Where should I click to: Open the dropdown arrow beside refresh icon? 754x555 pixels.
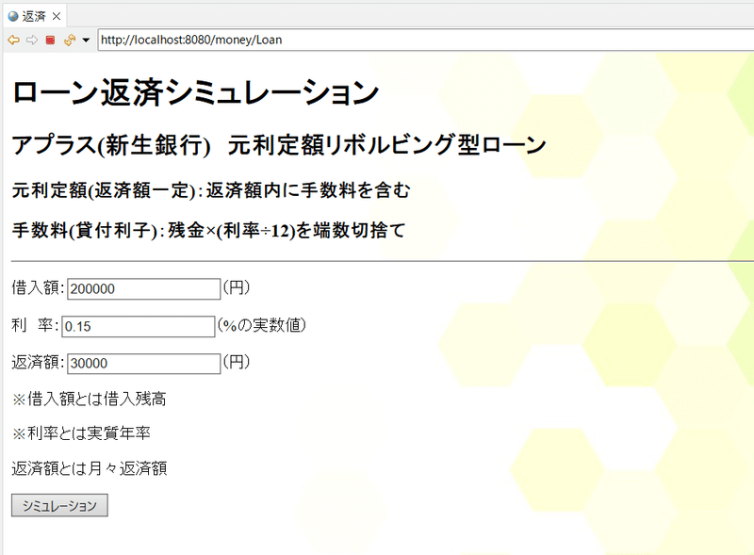(86, 40)
